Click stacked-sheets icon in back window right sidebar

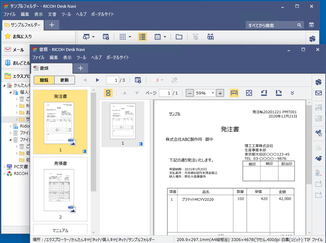[x=312, y=39]
